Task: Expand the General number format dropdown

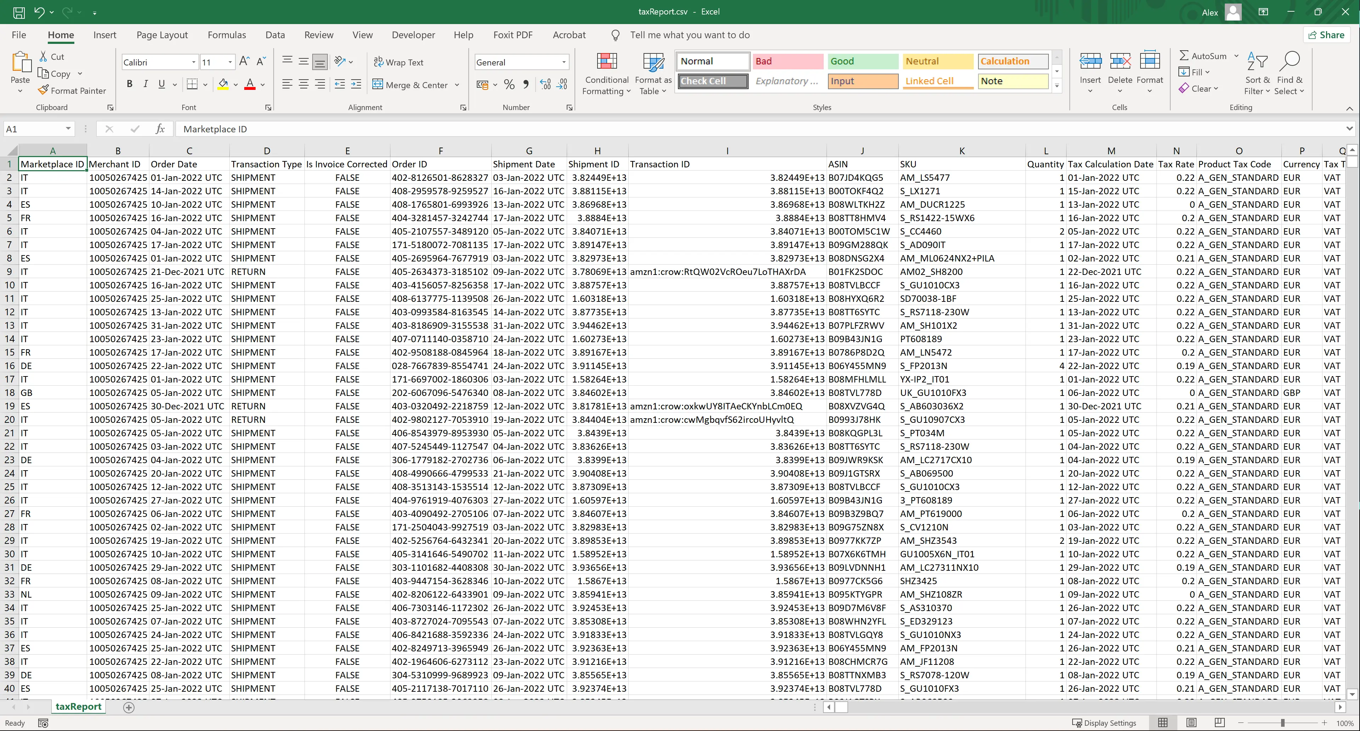Action: [564, 62]
